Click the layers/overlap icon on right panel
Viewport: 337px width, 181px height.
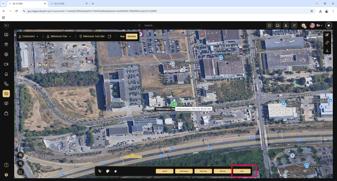[327, 43]
